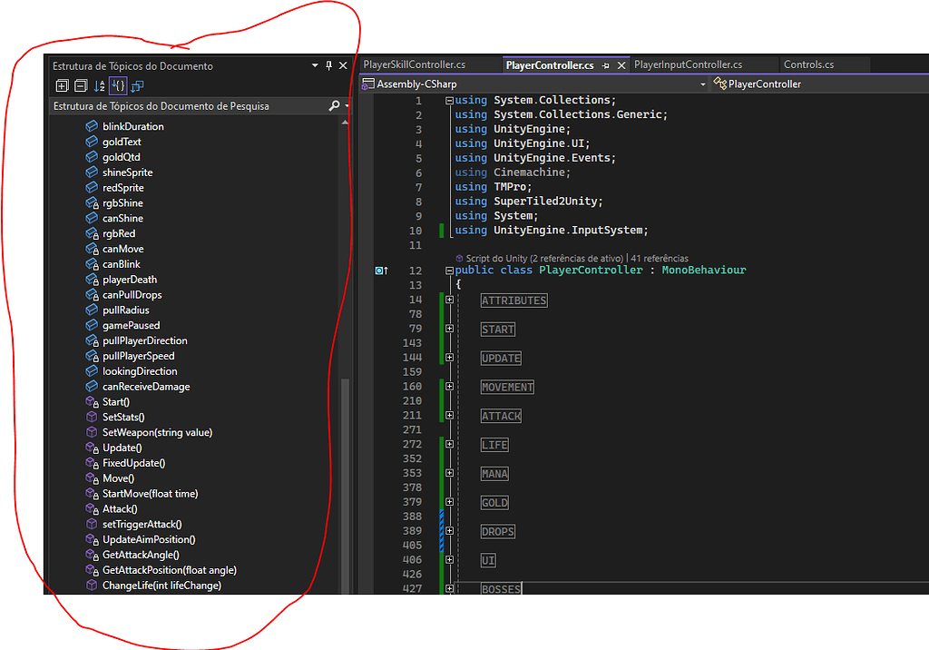
Task: Select the alphabetical sort icon in the outline panel
Action: (98, 84)
